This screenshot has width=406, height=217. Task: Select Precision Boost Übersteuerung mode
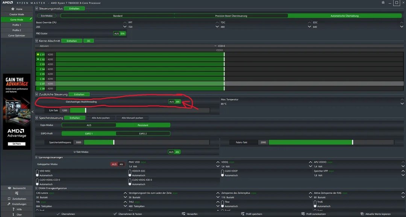(x=231, y=16)
